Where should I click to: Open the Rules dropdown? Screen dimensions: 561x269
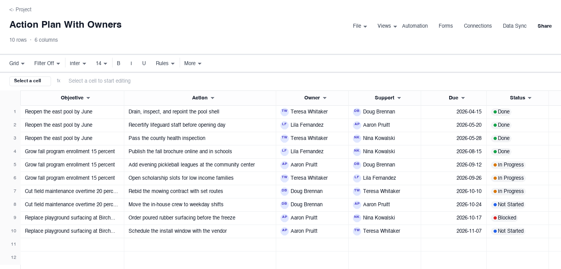point(165,63)
